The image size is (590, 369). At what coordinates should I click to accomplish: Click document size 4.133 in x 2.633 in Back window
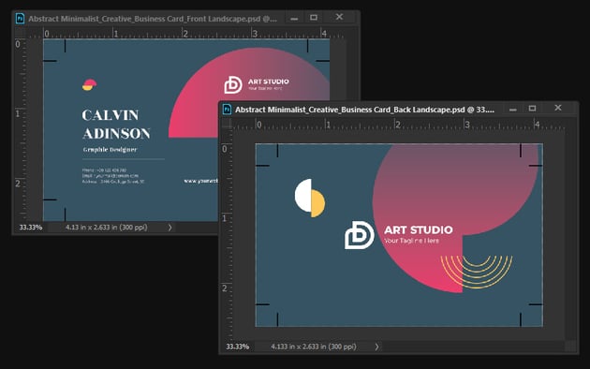314,347
